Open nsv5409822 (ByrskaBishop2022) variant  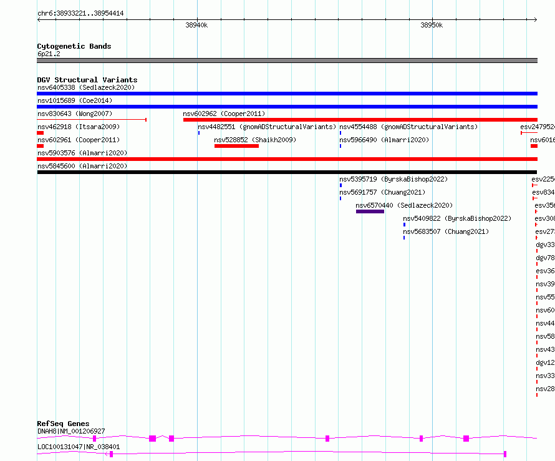coord(457,218)
